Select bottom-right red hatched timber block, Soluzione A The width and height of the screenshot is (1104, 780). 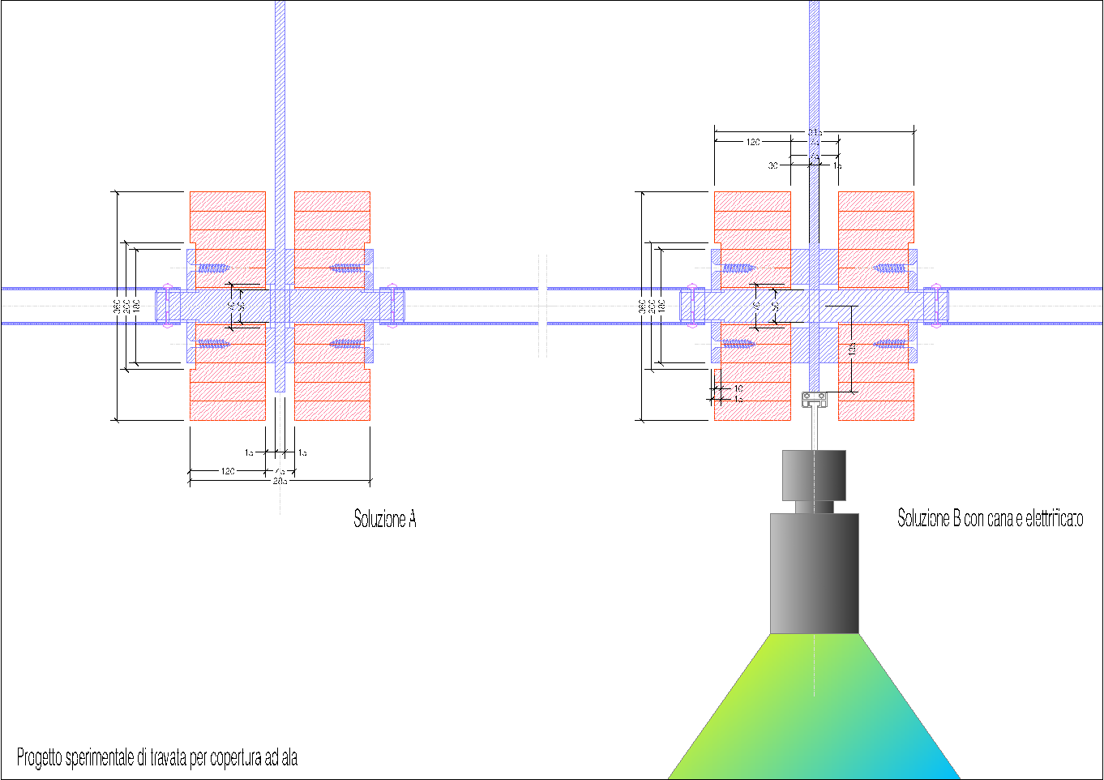click(x=332, y=392)
